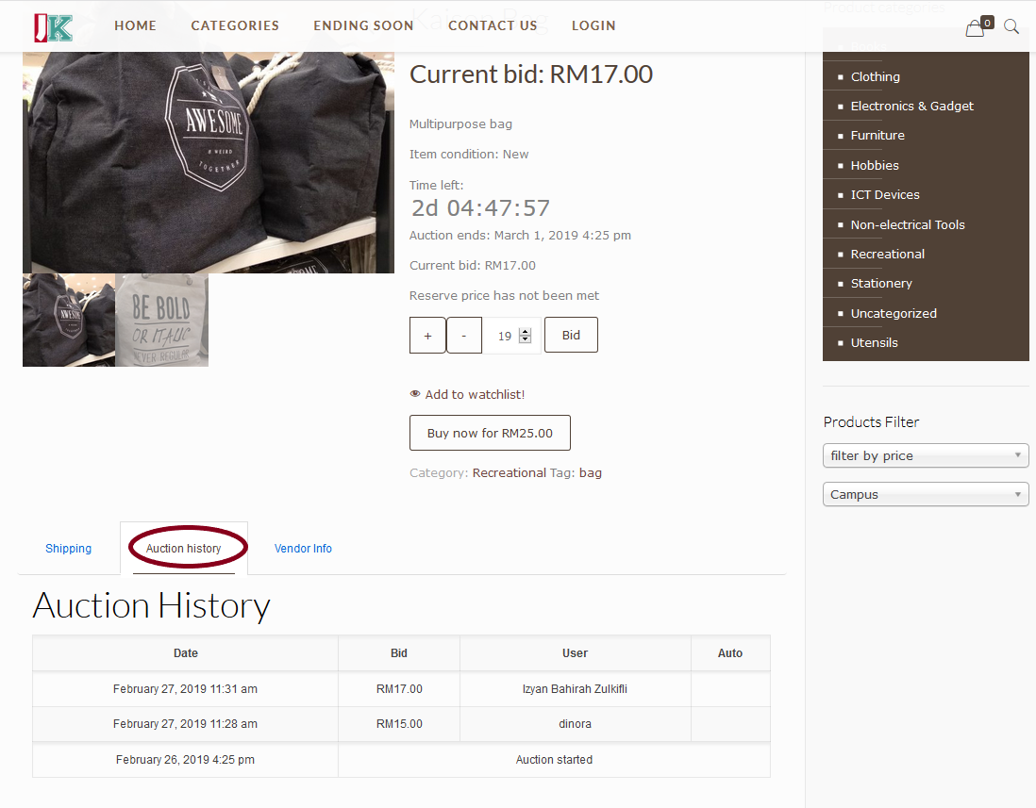The width and height of the screenshot is (1036, 808).
Task: Open Utensils product category
Action: pyautogui.click(x=874, y=342)
